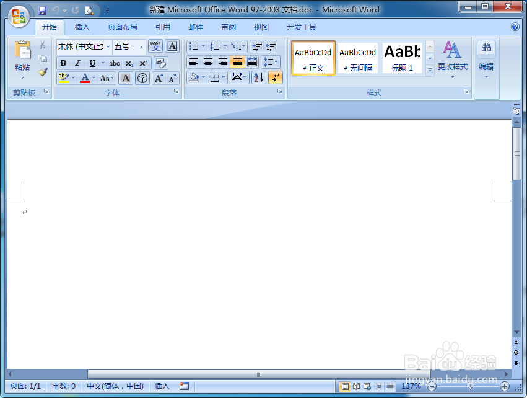
Task: Open Word help with the question mark
Action: pos(515,27)
